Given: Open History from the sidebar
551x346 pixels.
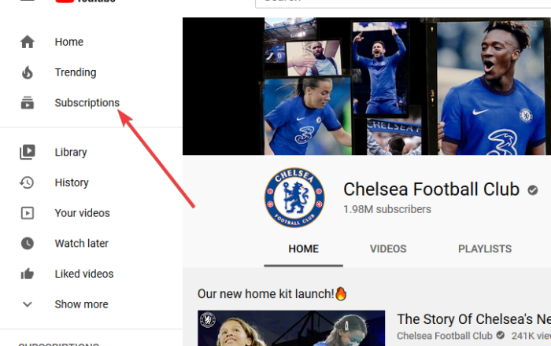Looking at the screenshot, I should (x=72, y=182).
